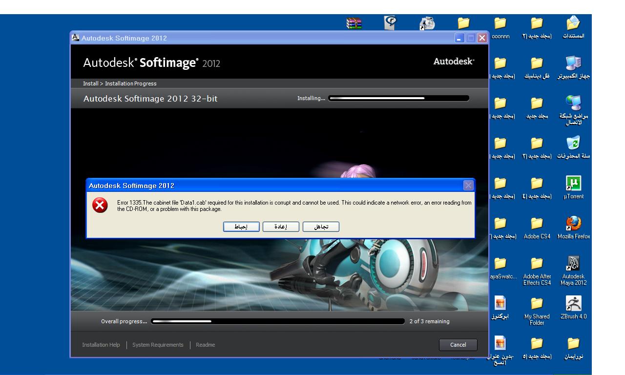Select the 'ayaSwatc...' folder
Viewport: 625px width, 375px height.
pyautogui.click(x=502, y=268)
